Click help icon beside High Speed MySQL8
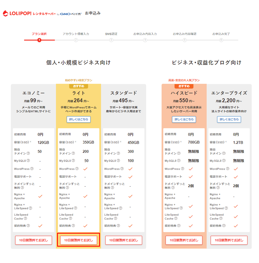This screenshot has width=259, height=263. click(179, 161)
